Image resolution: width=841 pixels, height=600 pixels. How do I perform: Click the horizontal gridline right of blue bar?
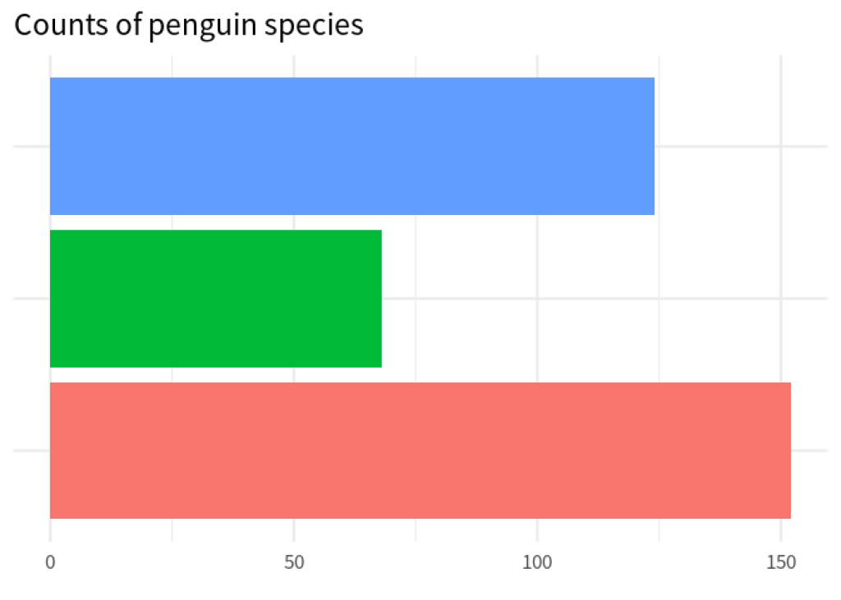[x=740, y=146]
